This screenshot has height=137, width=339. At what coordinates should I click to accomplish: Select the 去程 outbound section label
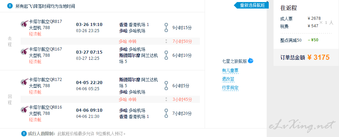pos(10,41)
